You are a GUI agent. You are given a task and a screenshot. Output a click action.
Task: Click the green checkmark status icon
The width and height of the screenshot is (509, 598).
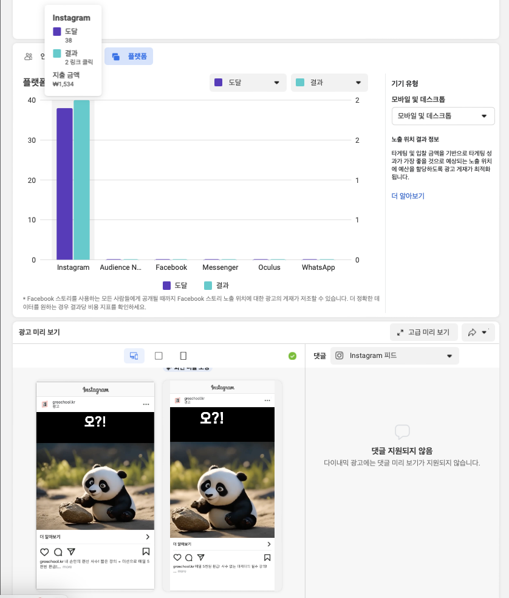pos(292,356)
